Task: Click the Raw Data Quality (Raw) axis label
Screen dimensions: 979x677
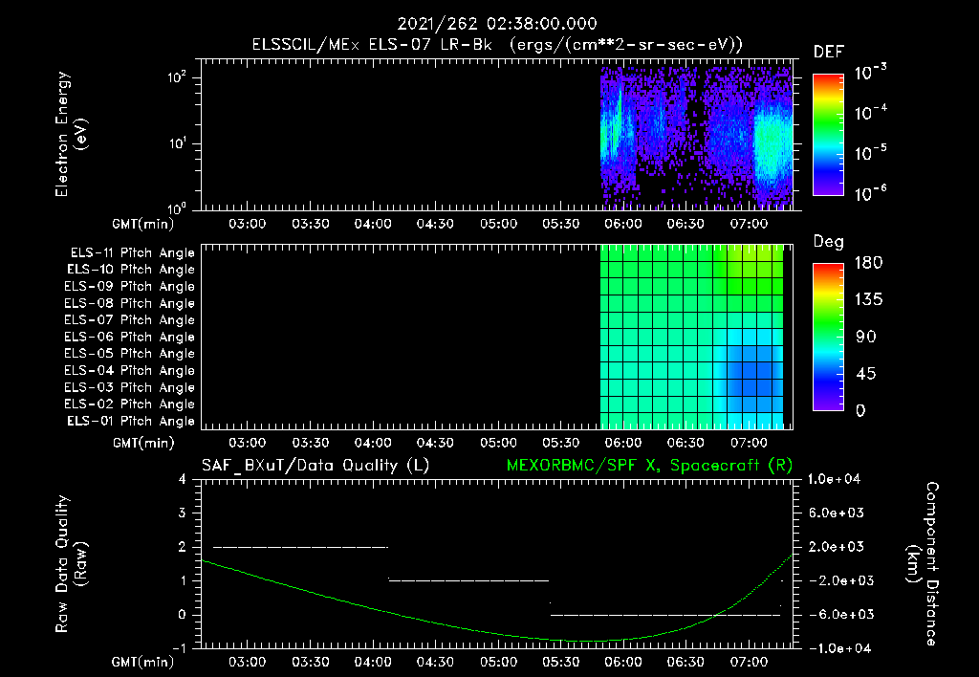Action: click(71, 564)
